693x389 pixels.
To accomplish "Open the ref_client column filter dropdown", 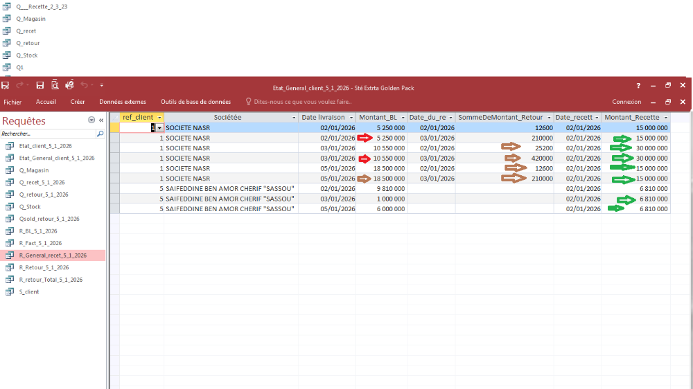I will pos(160,118).
